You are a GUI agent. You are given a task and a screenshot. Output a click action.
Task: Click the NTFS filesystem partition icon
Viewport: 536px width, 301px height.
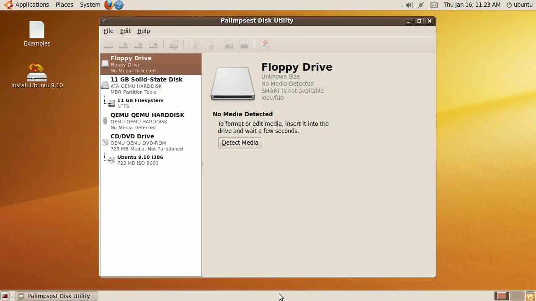click(x=112, y=103)
